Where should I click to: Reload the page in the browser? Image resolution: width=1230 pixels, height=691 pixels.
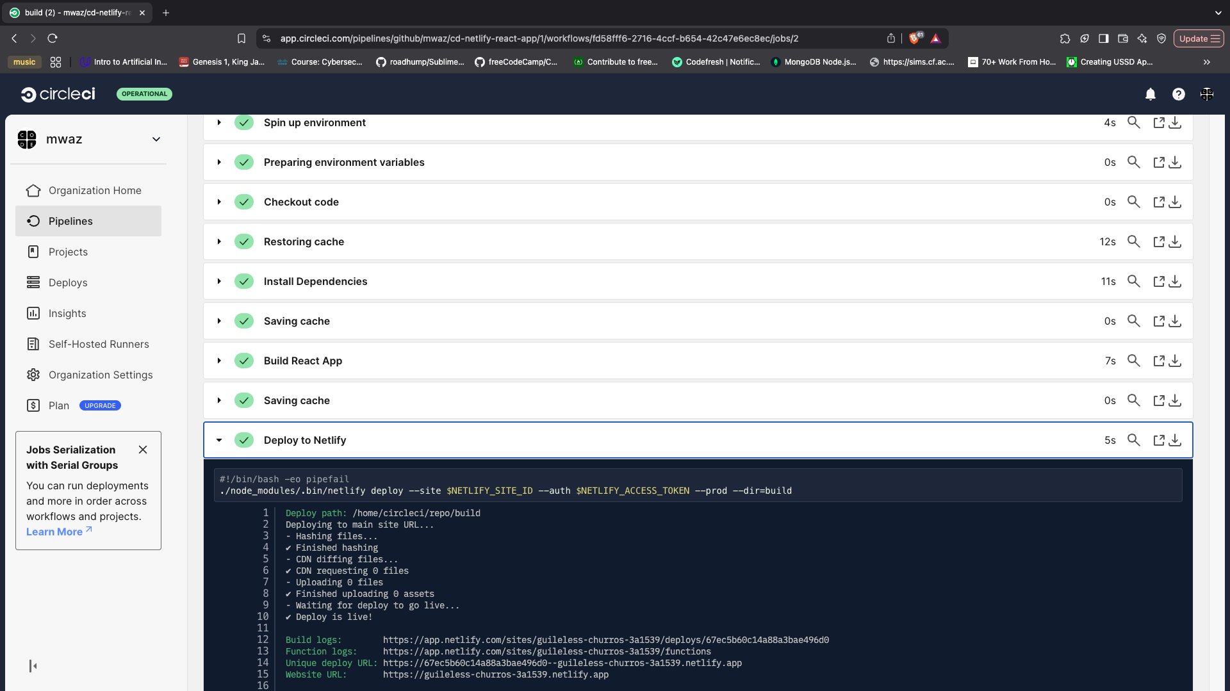[x=53, y=38]
